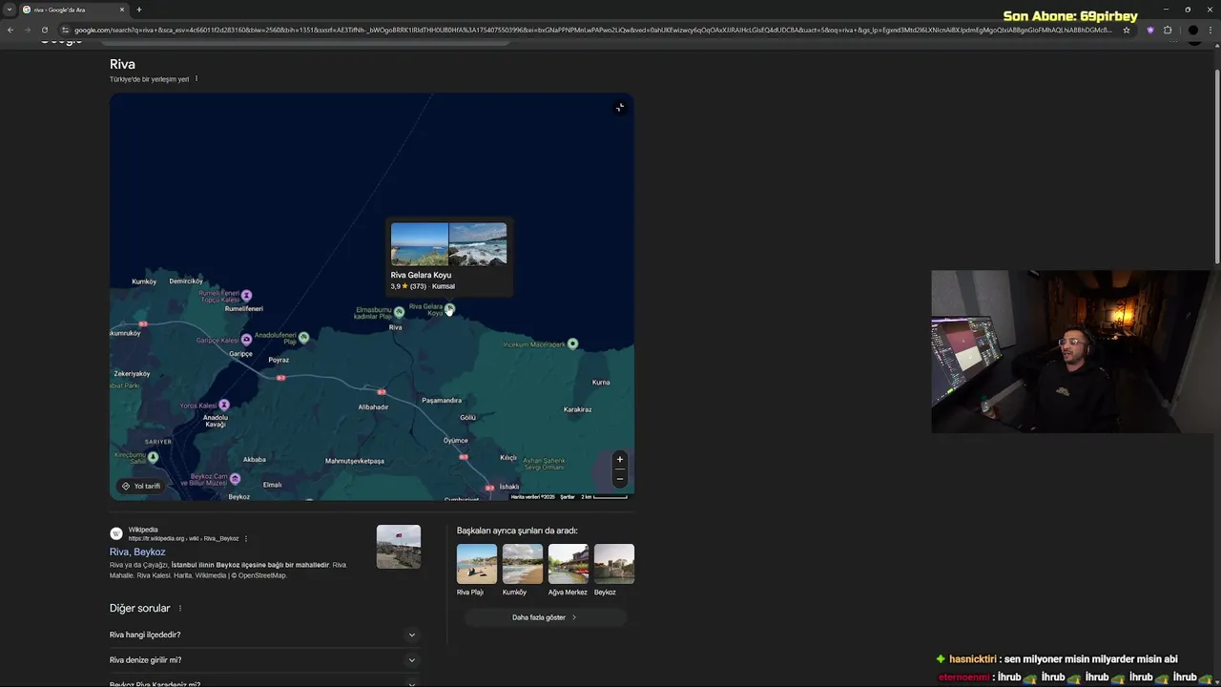Click the 'Riva' knowledge panel heading

coord(122,64)
